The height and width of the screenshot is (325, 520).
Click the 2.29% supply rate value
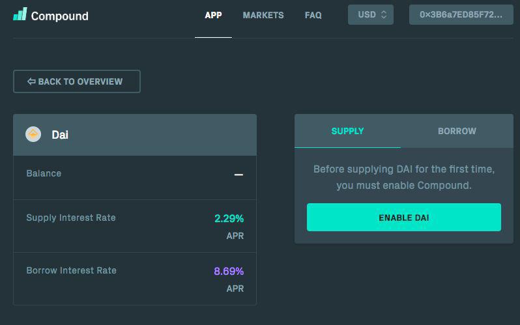[x=229, y=218]
